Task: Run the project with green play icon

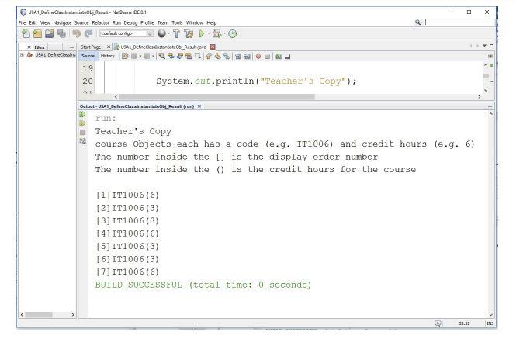Action: coord(202,33)
